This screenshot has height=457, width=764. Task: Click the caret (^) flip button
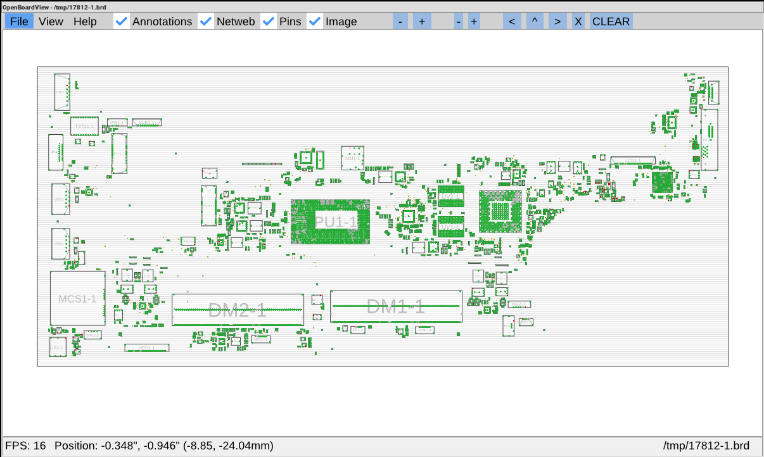(535, 22)
